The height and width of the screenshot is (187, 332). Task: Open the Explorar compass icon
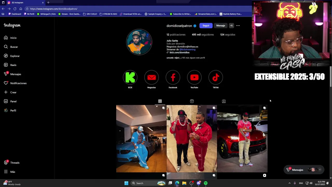pos(6,56)
